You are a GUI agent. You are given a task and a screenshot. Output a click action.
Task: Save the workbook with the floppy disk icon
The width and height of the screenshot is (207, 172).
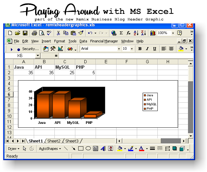25,33
